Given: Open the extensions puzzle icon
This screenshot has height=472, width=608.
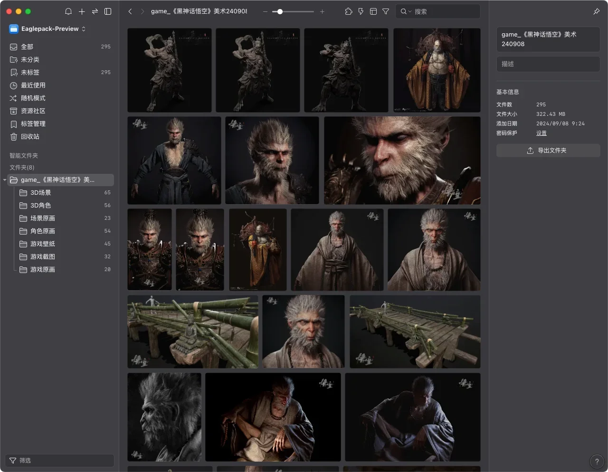Looking at the screenshot, I should [x=349, y=11].
